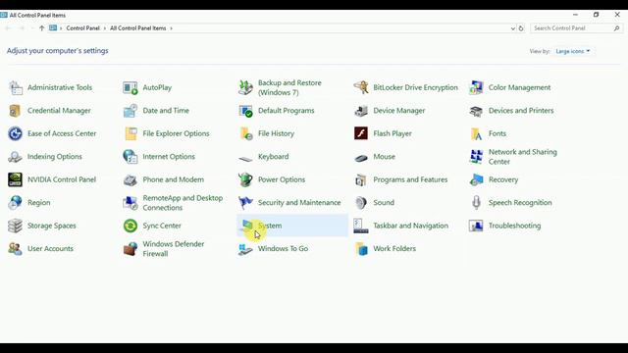
Task: Click the Back navigation arrow
Action: pyautogui.click(x=8, y=28)
